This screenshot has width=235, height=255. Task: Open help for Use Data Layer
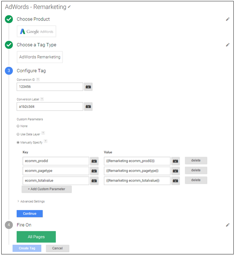(43, 133)
